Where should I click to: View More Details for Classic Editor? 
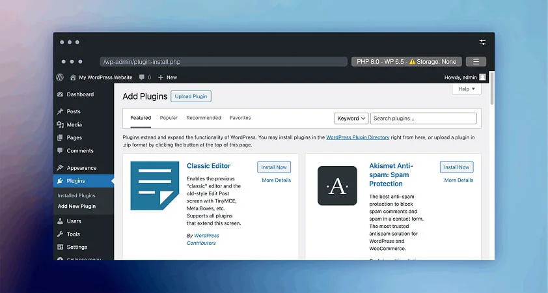coord(277,180)
